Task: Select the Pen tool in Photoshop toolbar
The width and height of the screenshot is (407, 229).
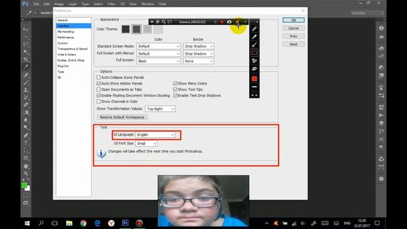Action: [25, 135]
